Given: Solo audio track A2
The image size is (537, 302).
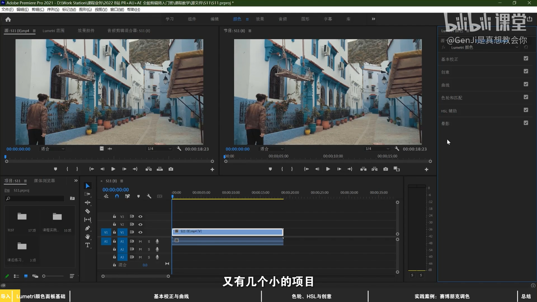Looking at the screenshot, I should 149,249.
